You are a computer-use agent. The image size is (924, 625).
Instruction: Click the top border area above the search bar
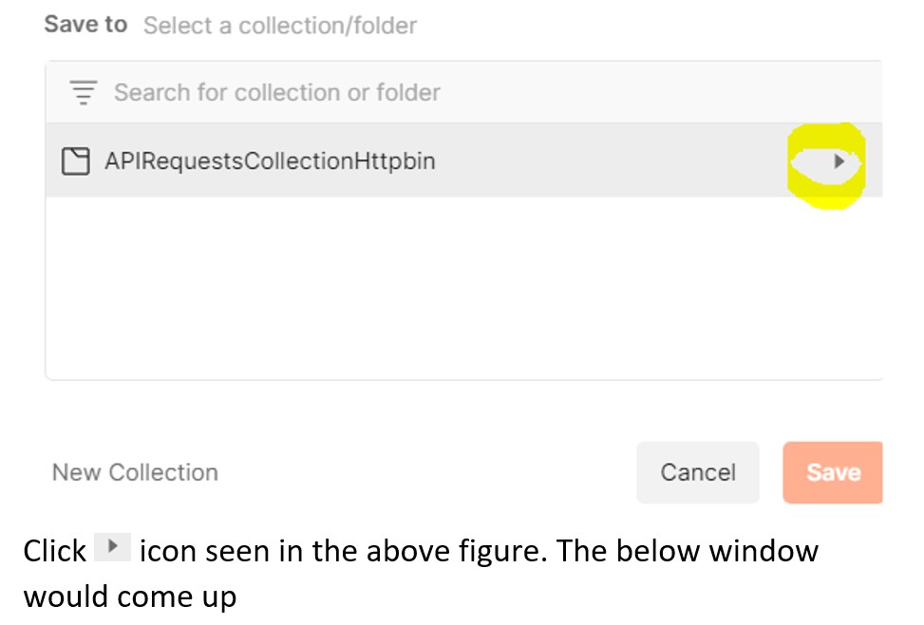pos(463,63)
